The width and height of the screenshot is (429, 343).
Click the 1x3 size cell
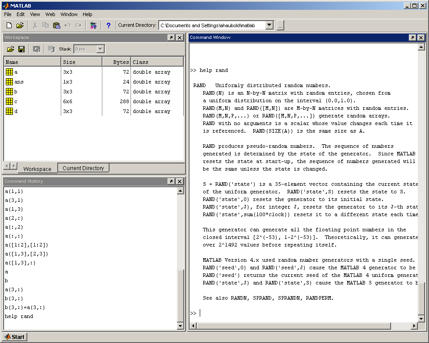pyautogui.click(x=67, y=82)
